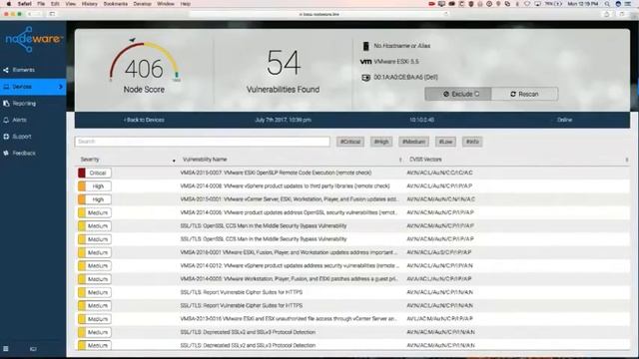Viewport: 639px width, 359px height.
Task: Open Reporting via its documents icon
Action: 6,104
